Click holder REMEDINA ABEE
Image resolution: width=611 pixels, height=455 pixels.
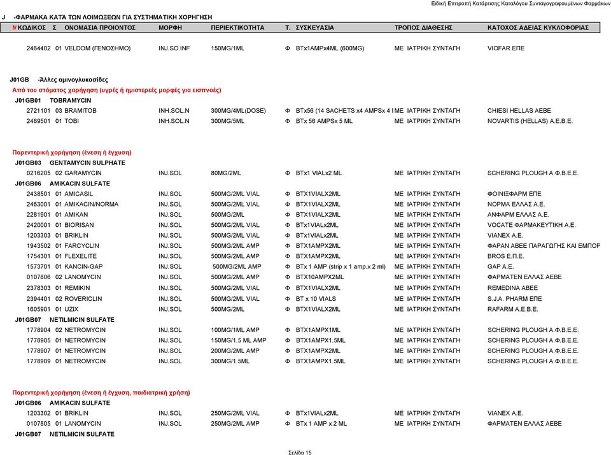pos(512,288)
